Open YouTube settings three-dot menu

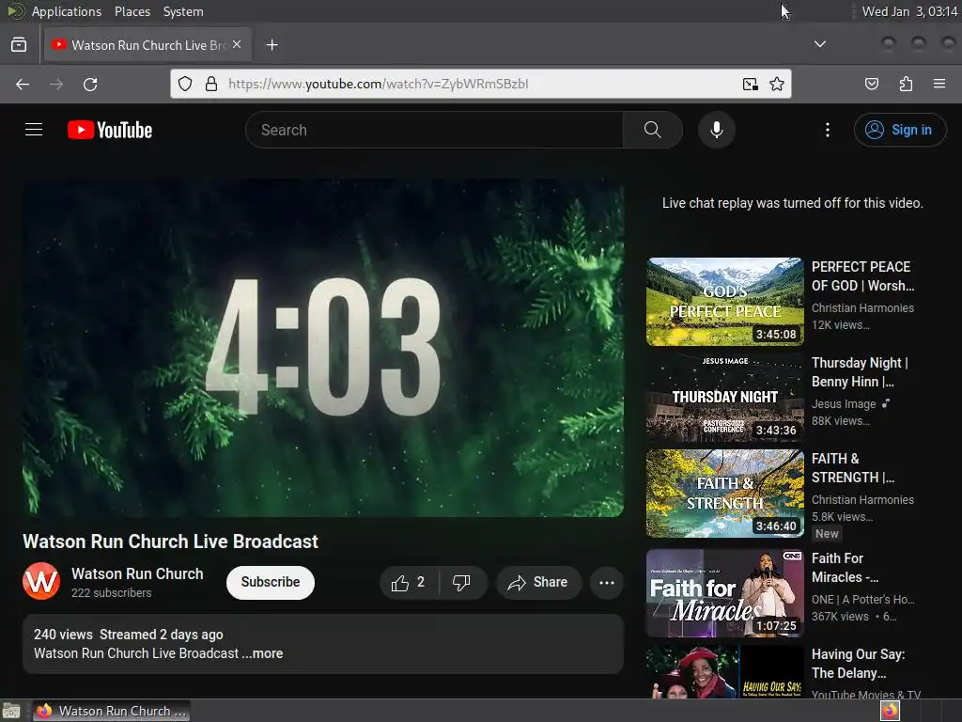[827, 130]
